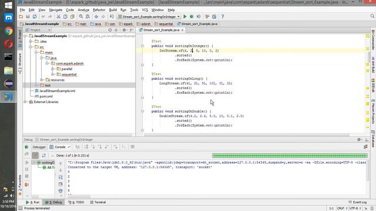
Task: Open the Windows Start menu
Action: [8, 5]
